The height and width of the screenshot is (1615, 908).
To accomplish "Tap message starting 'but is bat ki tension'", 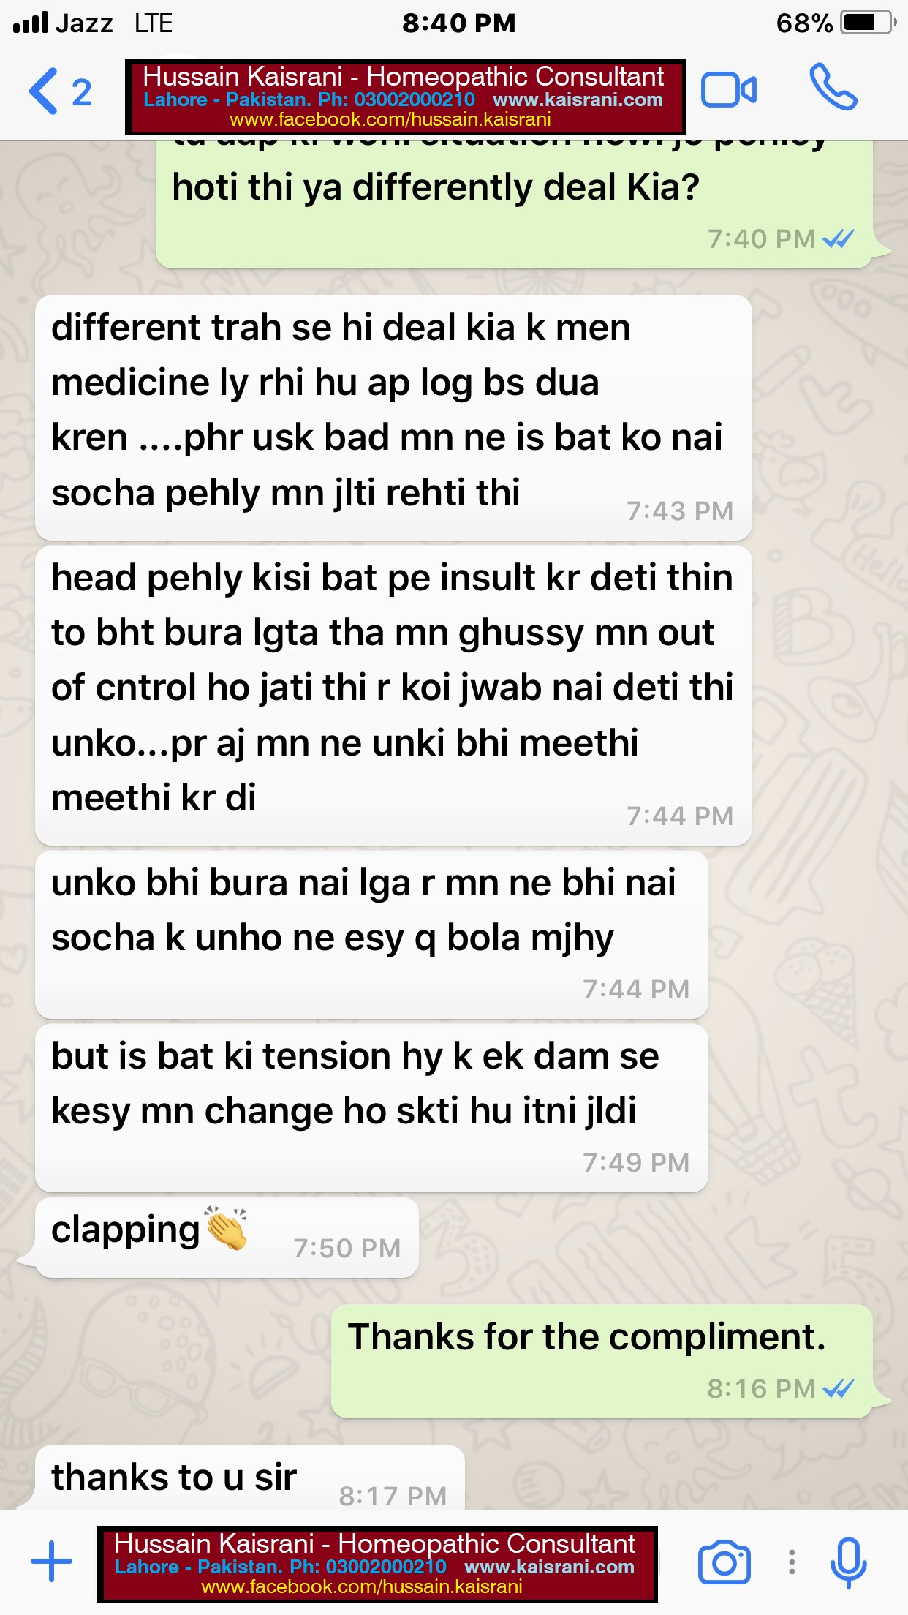I will (x=371, y=1108).
